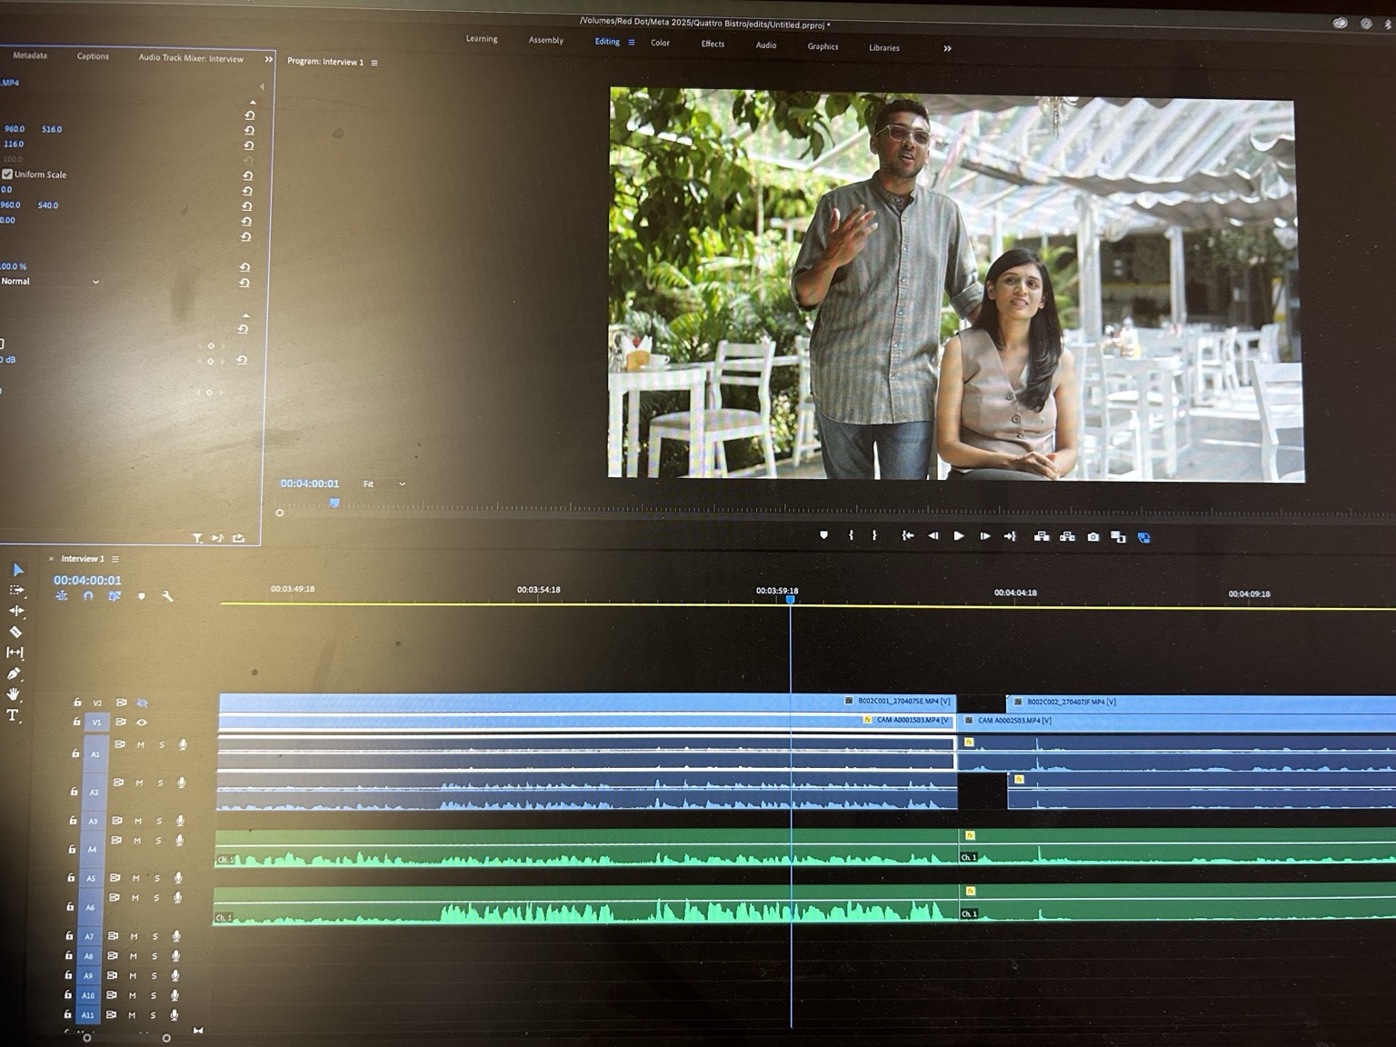Select the Type tool

[x=13, y=715]
